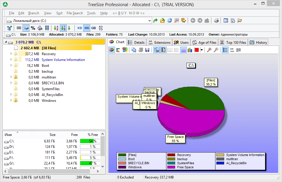The image size is (282, 182).
Task: Click the save chart floppy disk icon
Action: pyautogui.click(x=147, y=50)
